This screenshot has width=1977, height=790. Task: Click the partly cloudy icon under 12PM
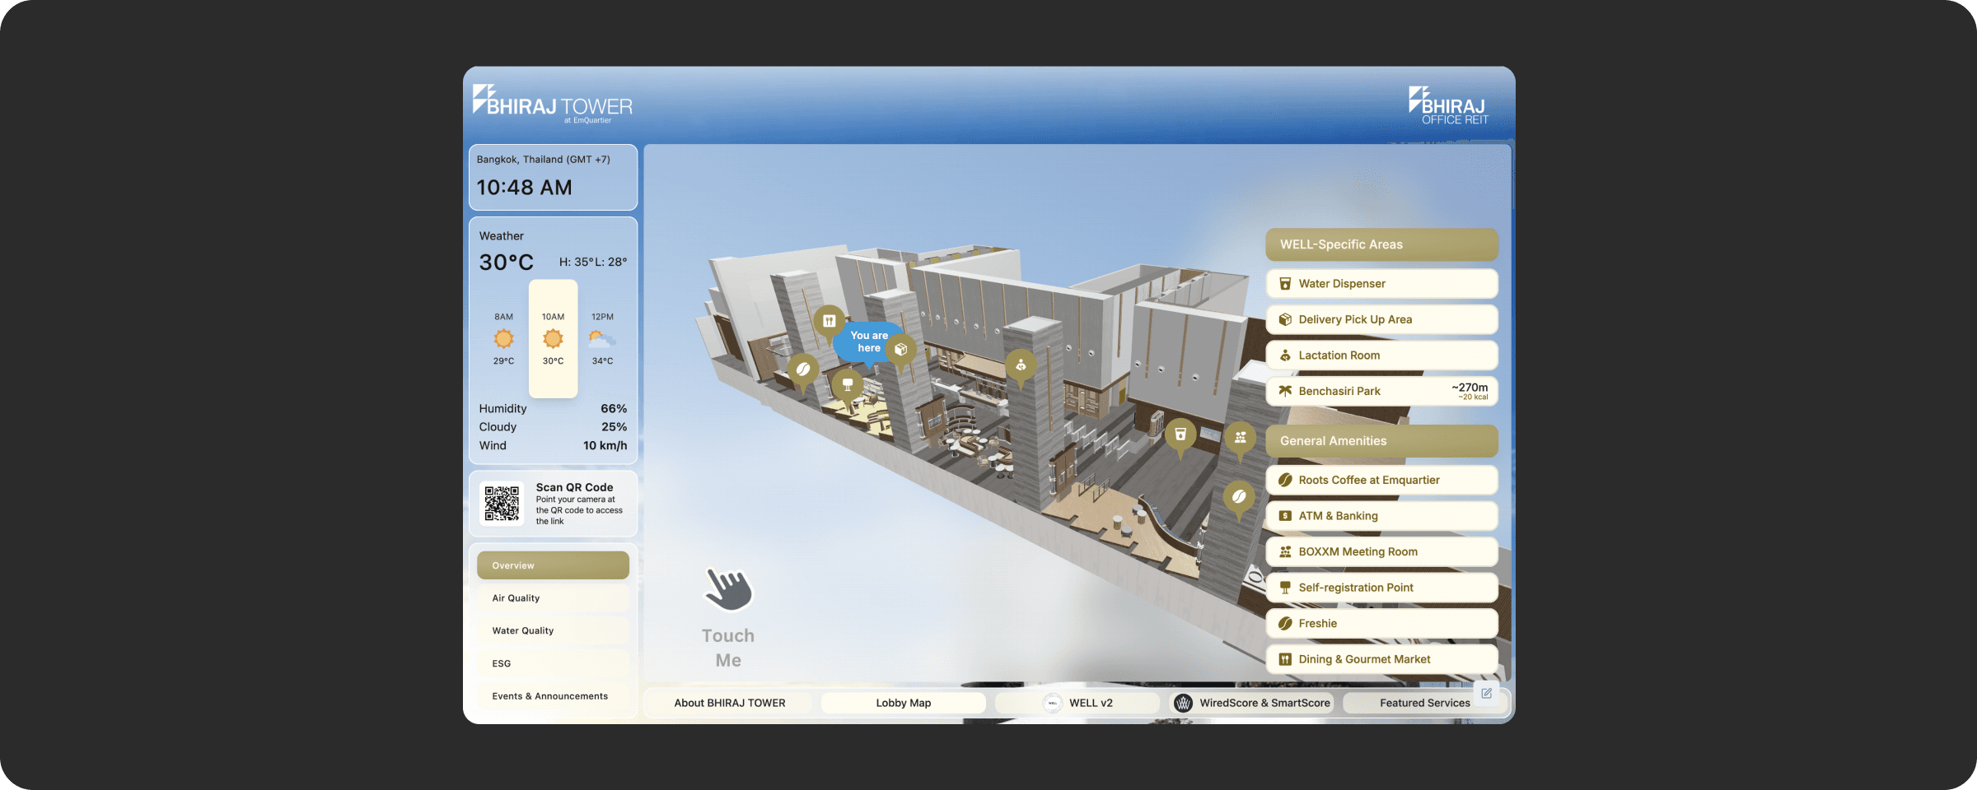[x=602, y=338]
